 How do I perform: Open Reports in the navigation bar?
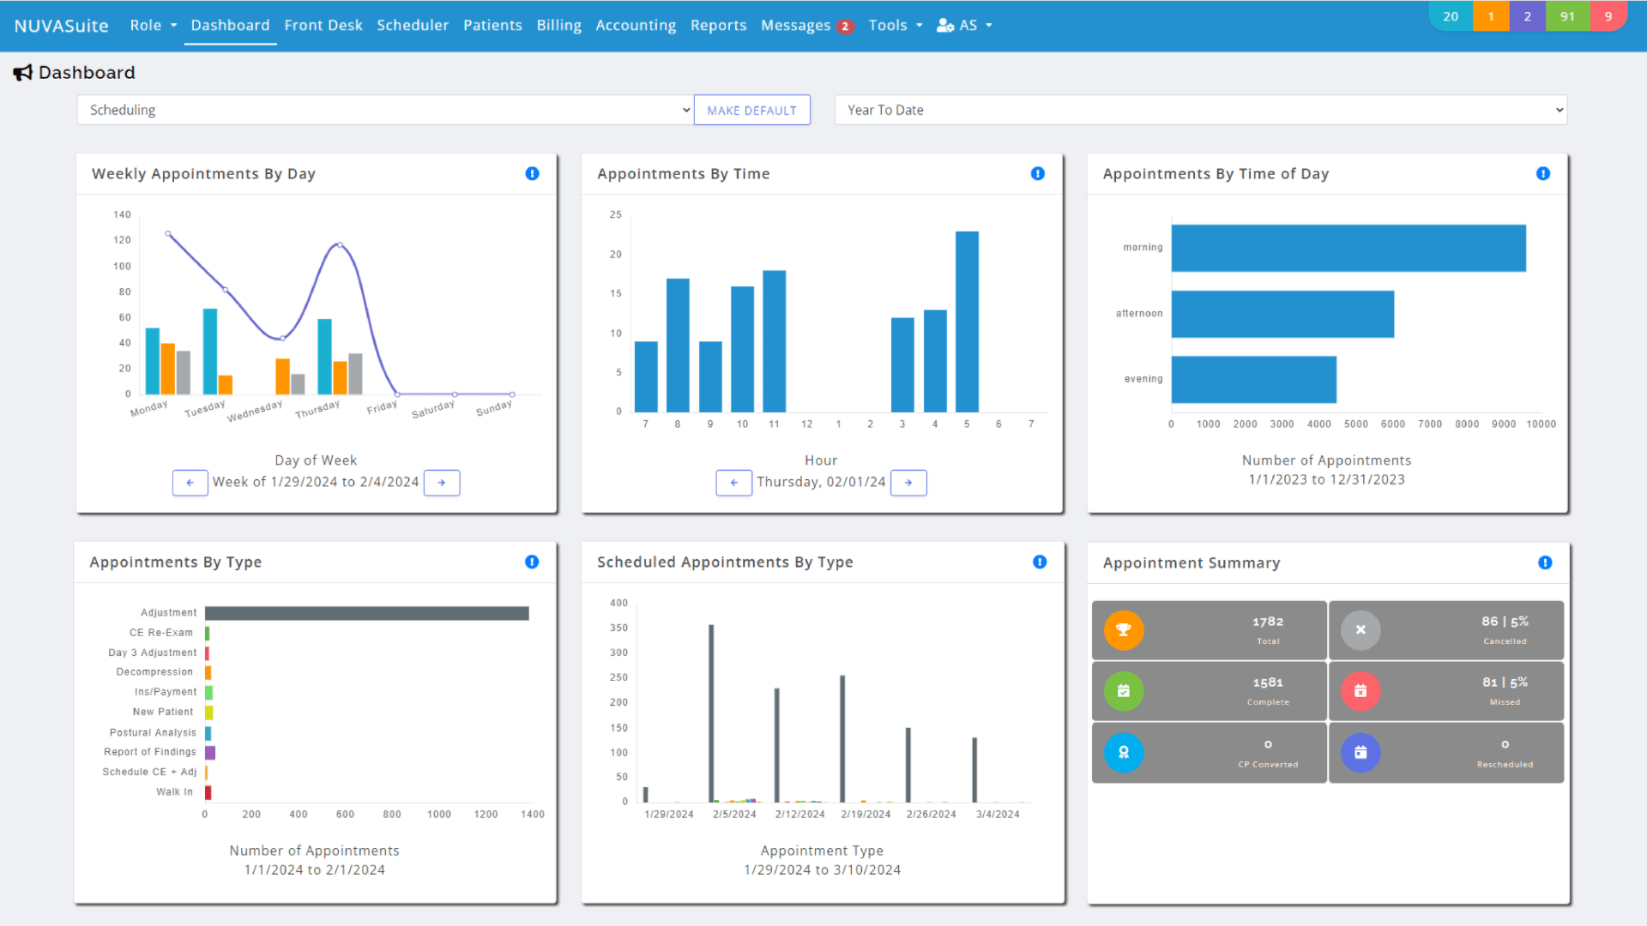[x=718, y=26]
